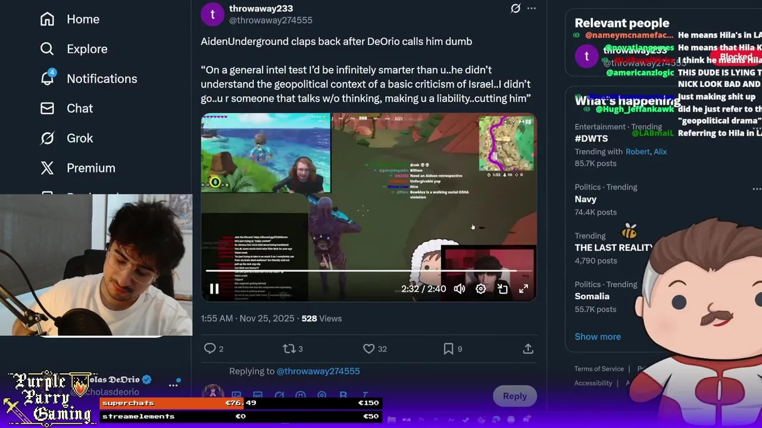Open the Explore search page

(74, 49)
